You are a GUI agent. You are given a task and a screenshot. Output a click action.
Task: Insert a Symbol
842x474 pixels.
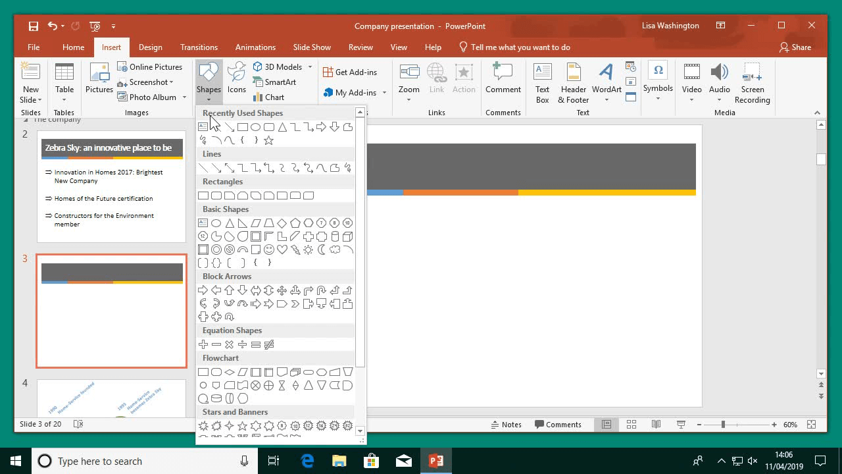658,78
